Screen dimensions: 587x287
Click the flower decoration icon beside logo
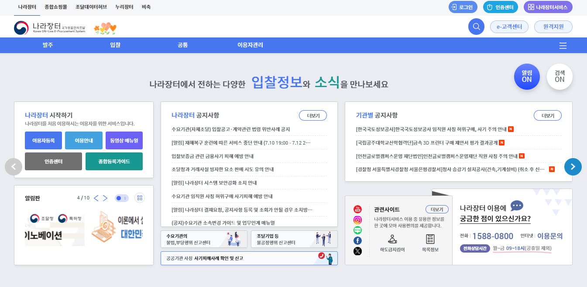pyautogui.click(x=105, y=29)
